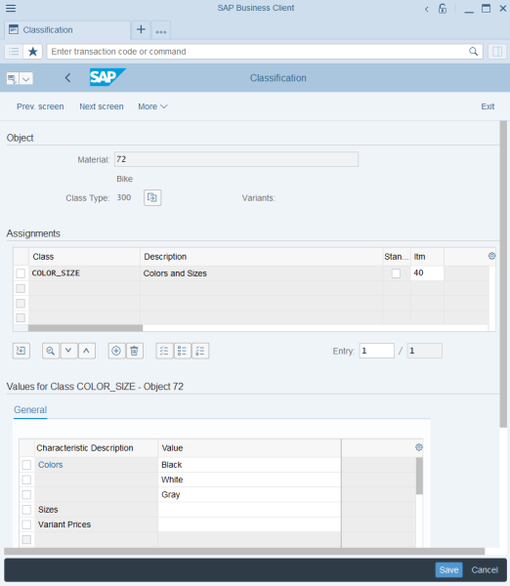Switch to the Classification tab

[67, 30]
